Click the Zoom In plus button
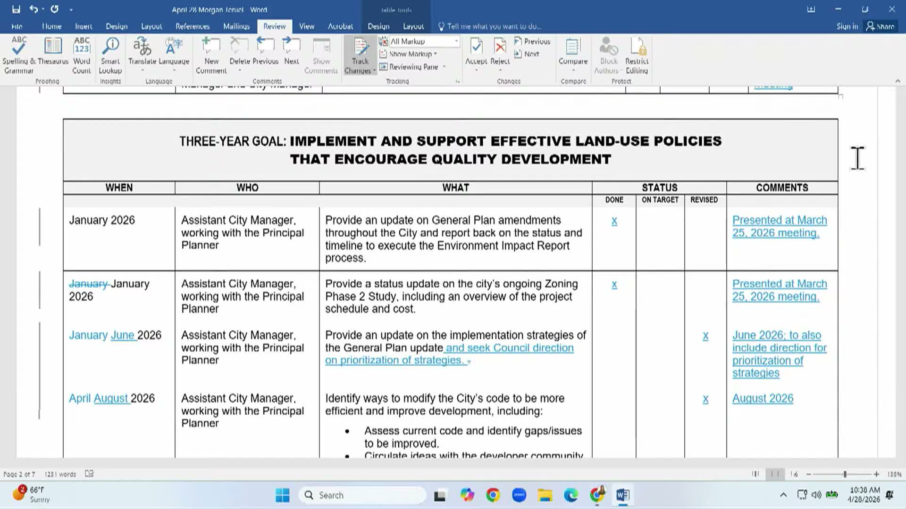This screenshot has width=906, height=509. click(876, 474)
